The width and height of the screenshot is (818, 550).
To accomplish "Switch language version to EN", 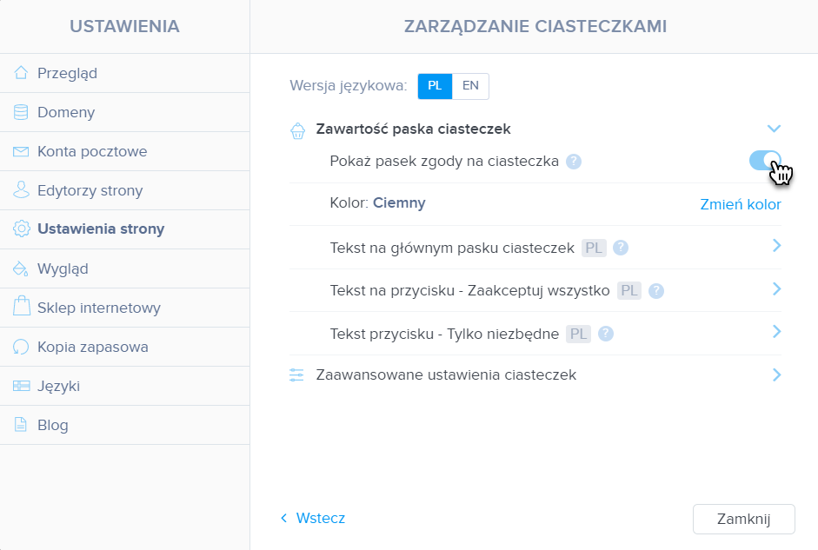I will (470, 86).
